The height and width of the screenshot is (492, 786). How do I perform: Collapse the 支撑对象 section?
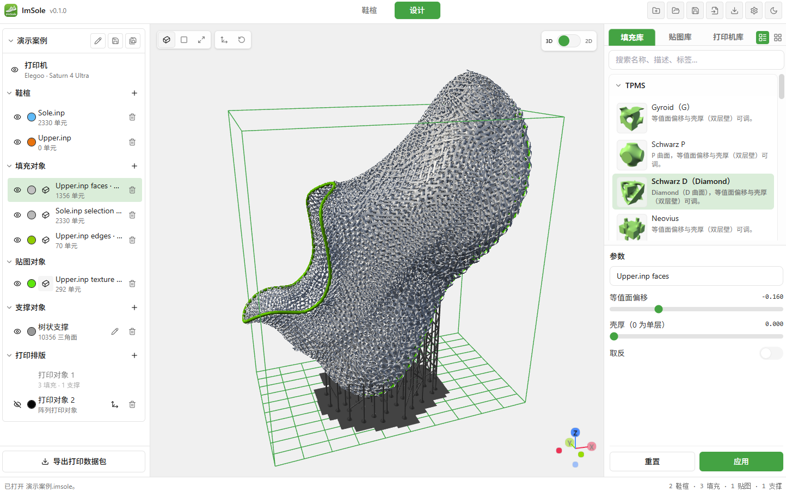tap(9, 307)
